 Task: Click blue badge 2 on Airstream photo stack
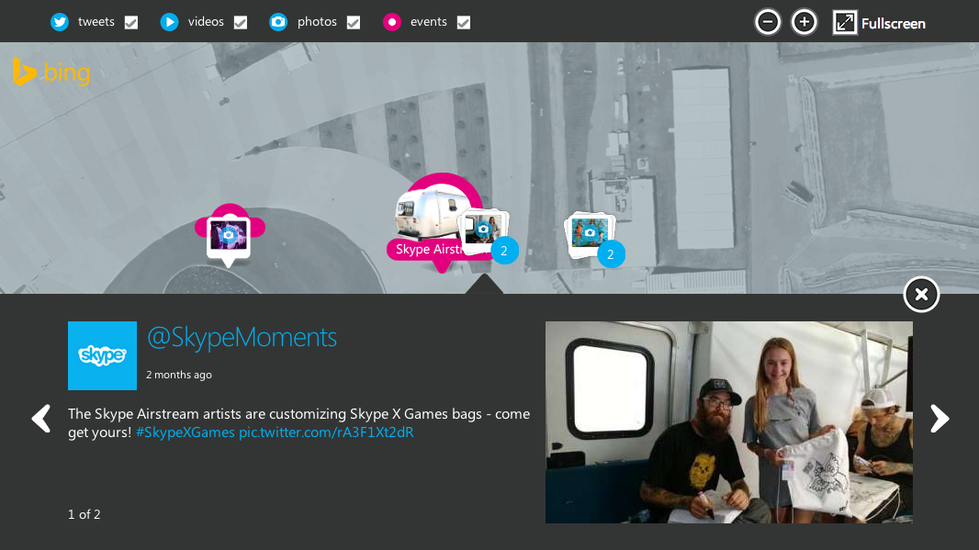pos(504,251)
